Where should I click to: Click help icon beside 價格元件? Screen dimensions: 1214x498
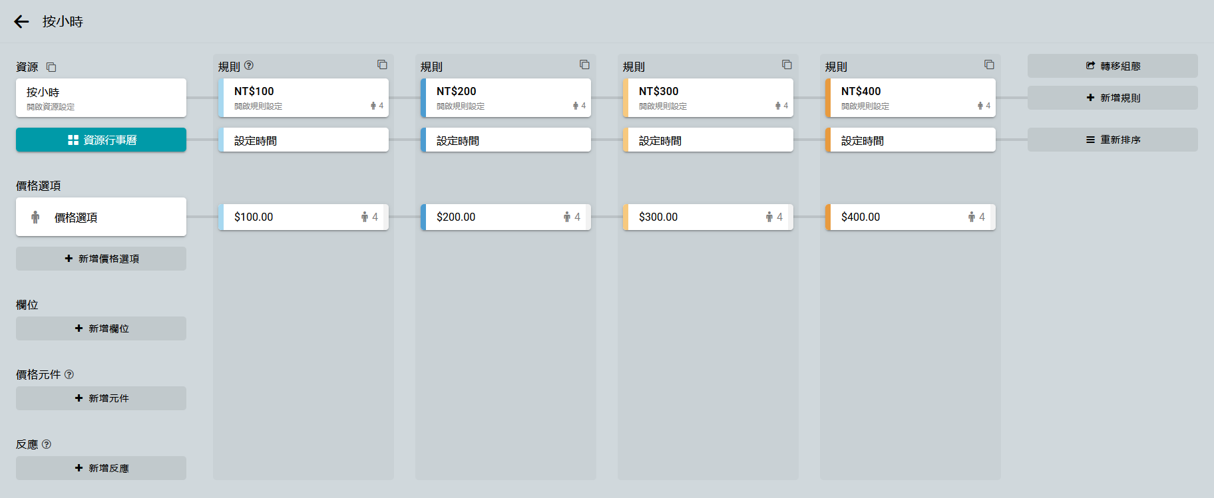point(69,374)
